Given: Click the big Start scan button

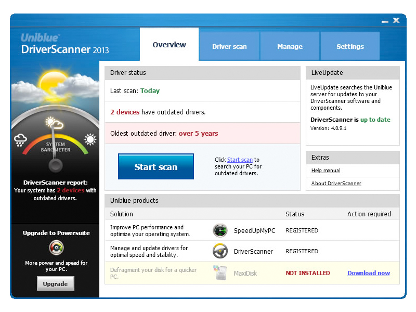Looking at the screenshot, I should 156,166.
